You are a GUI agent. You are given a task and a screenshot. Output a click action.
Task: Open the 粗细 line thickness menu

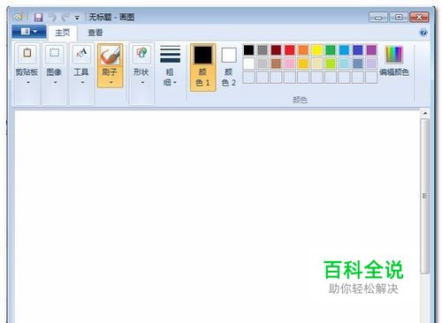pos(170,65)
